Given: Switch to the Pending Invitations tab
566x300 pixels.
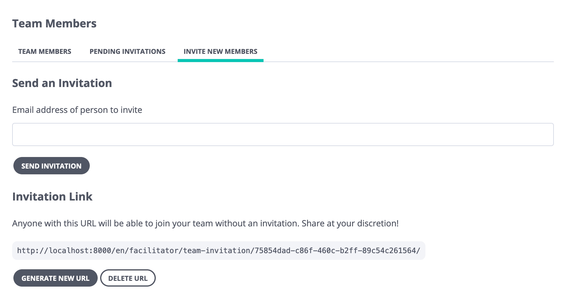Looking at the screenshot, I should (x=127, y=51).
